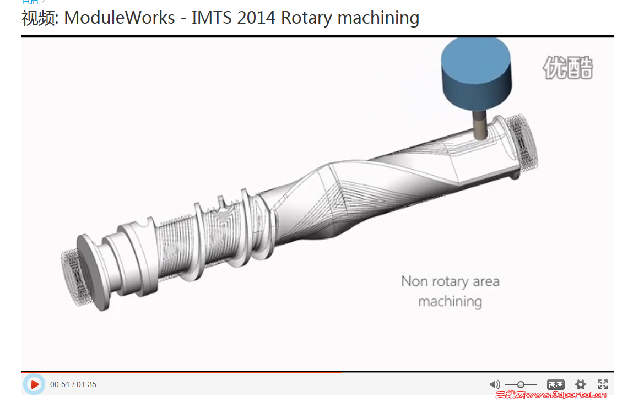Enter fullscreen using the expand icon
617x402 pixels.
[x=603, y=384]
